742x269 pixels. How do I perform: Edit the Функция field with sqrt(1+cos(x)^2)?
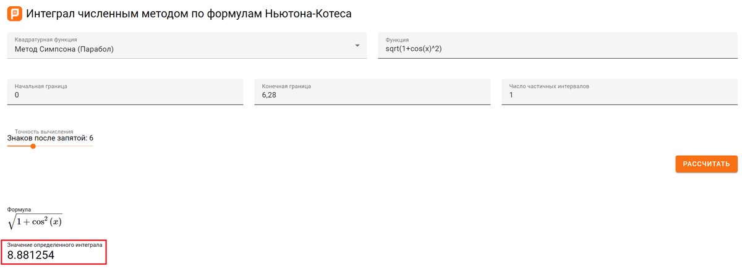coord(557,46)
